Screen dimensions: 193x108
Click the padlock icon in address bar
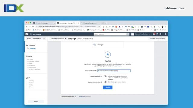(x=37, y=27)
